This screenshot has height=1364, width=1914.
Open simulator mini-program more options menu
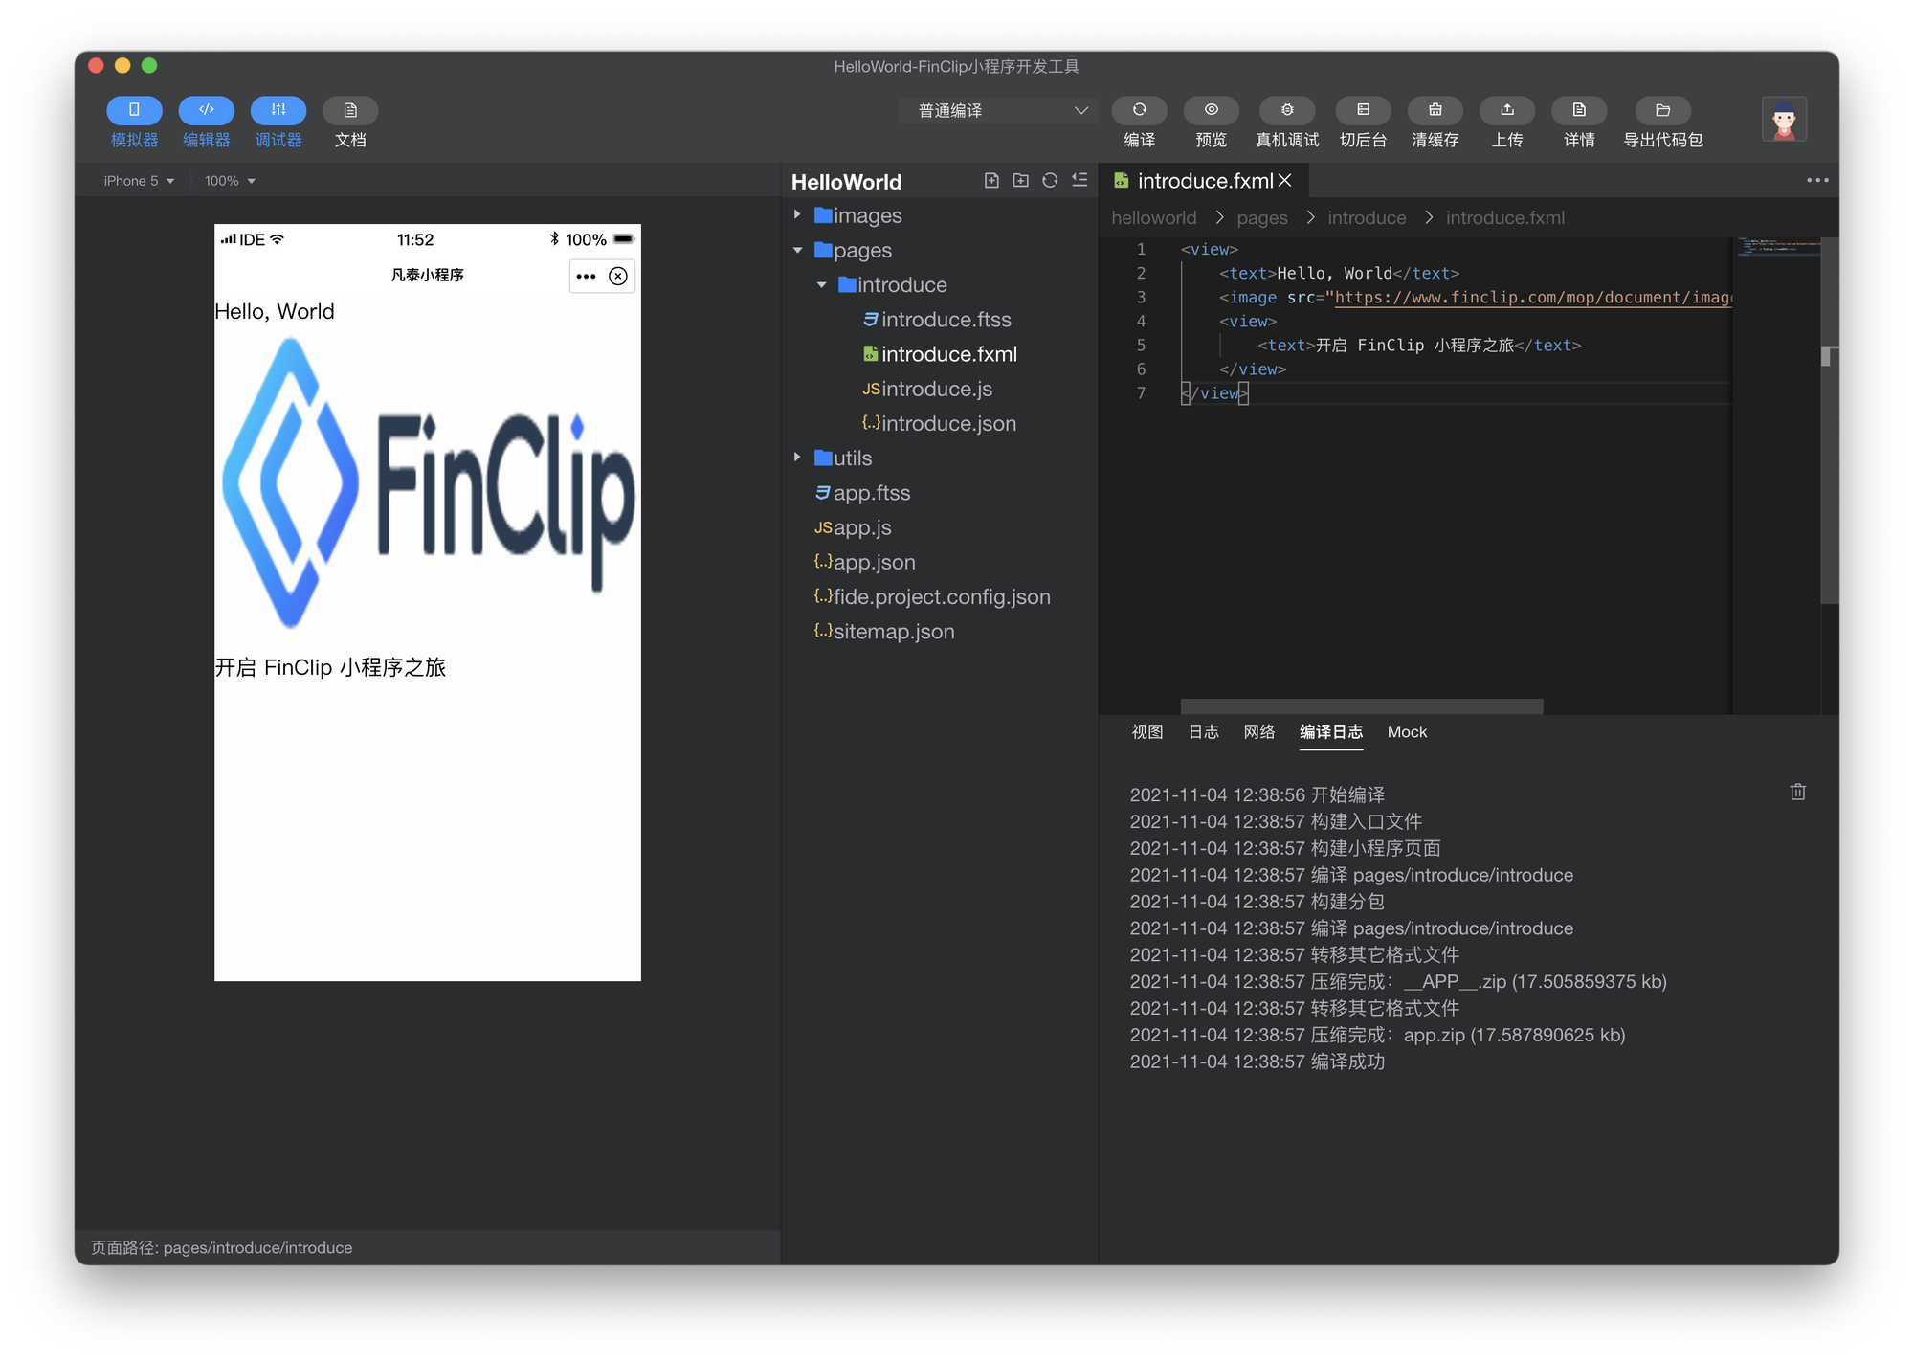(x=586, y=277)
